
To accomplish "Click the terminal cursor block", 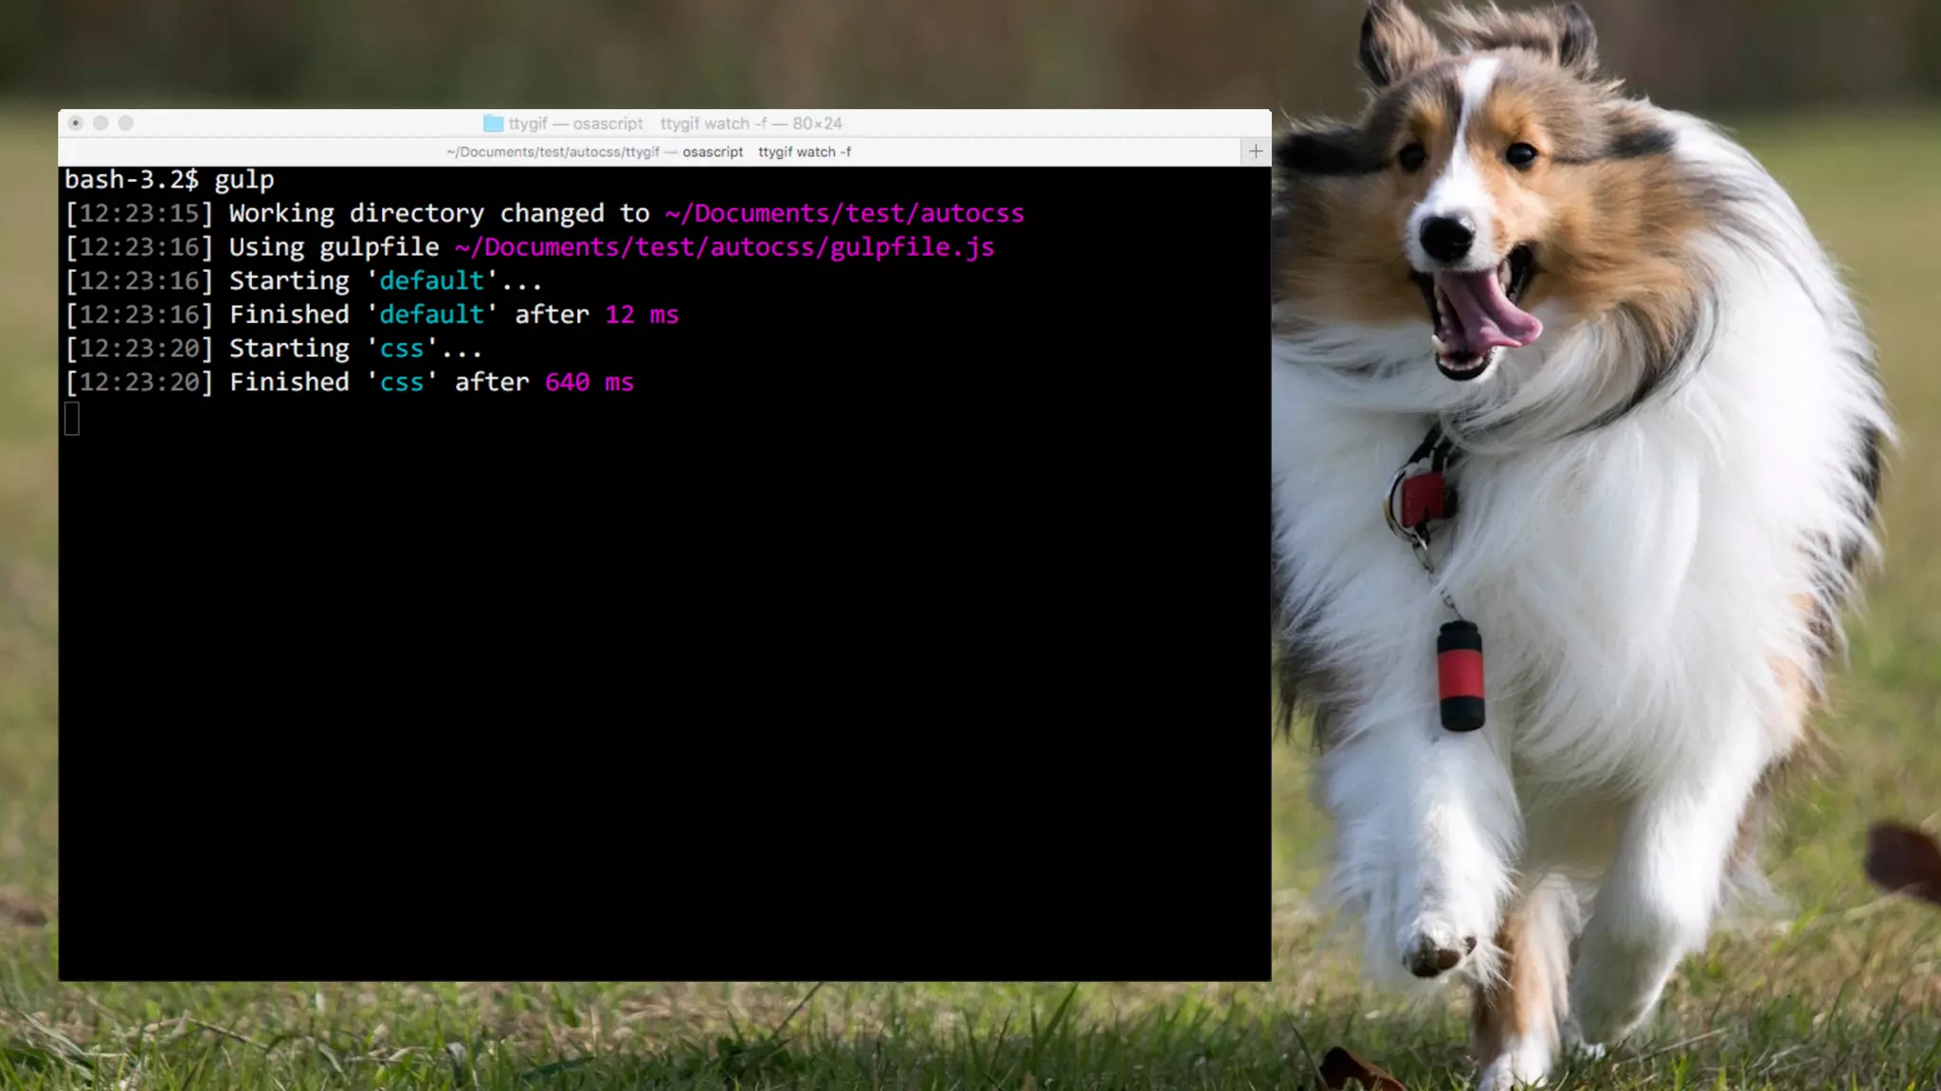I will (72, 418).
